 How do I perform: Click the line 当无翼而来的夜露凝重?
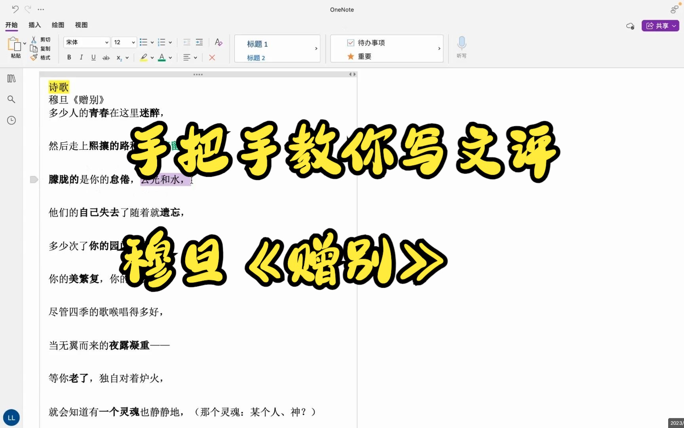coord(109,346)
